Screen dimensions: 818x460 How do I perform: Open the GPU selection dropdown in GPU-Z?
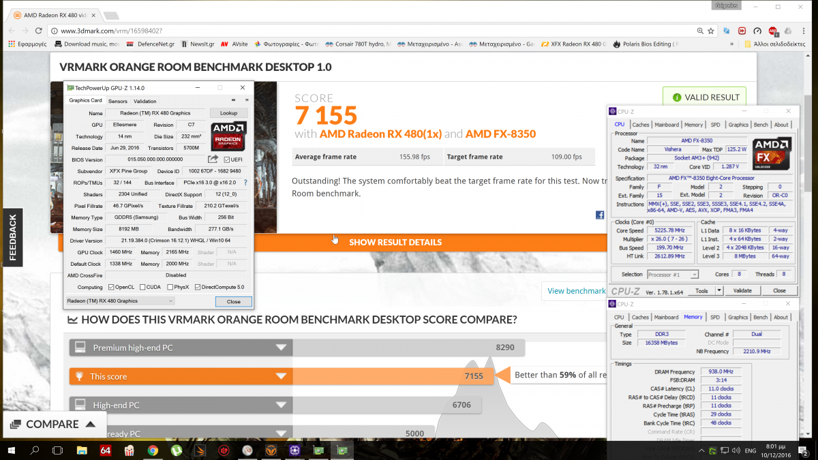(x=120, y=301)
